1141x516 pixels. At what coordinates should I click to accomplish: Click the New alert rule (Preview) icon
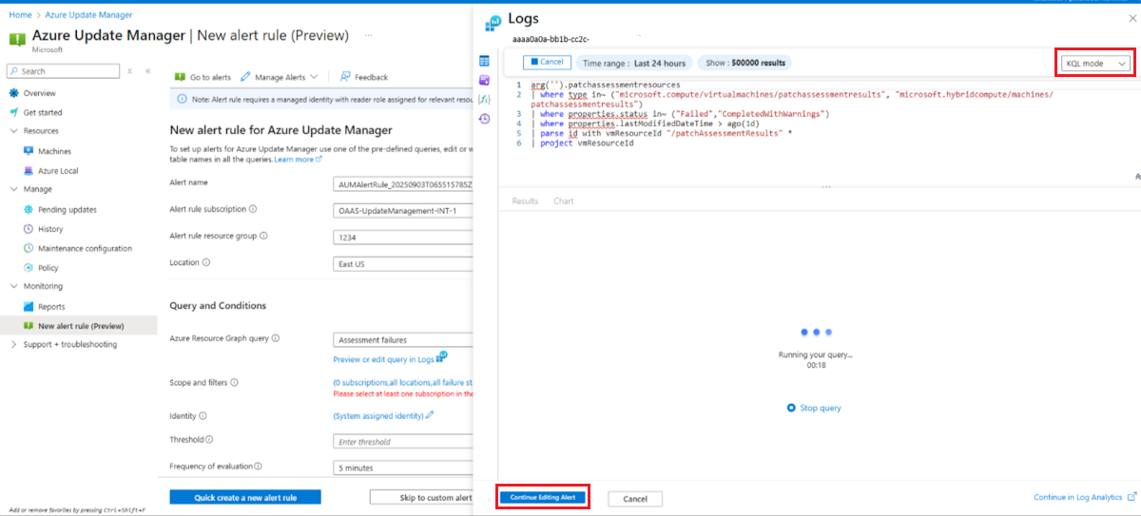click(x=29, y=326)
